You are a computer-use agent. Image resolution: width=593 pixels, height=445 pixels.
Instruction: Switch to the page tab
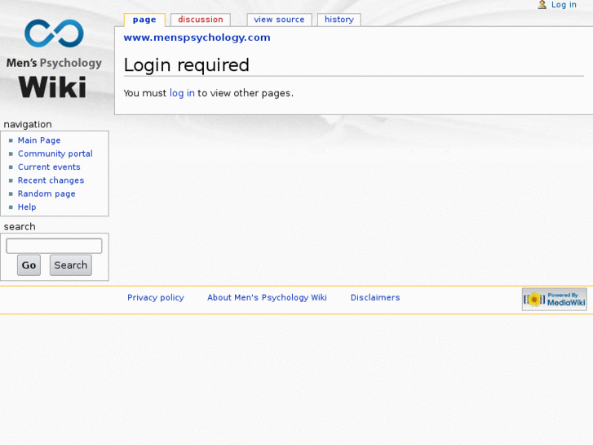[x=144, y=20]
